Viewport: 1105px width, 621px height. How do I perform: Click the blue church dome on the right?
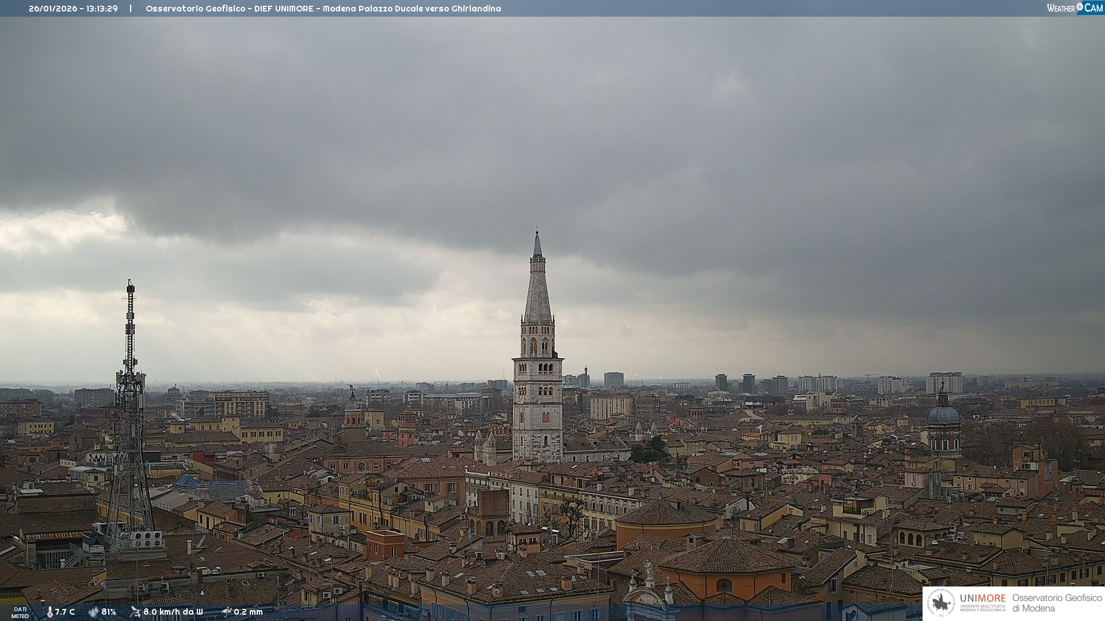(x=943, y=414)
